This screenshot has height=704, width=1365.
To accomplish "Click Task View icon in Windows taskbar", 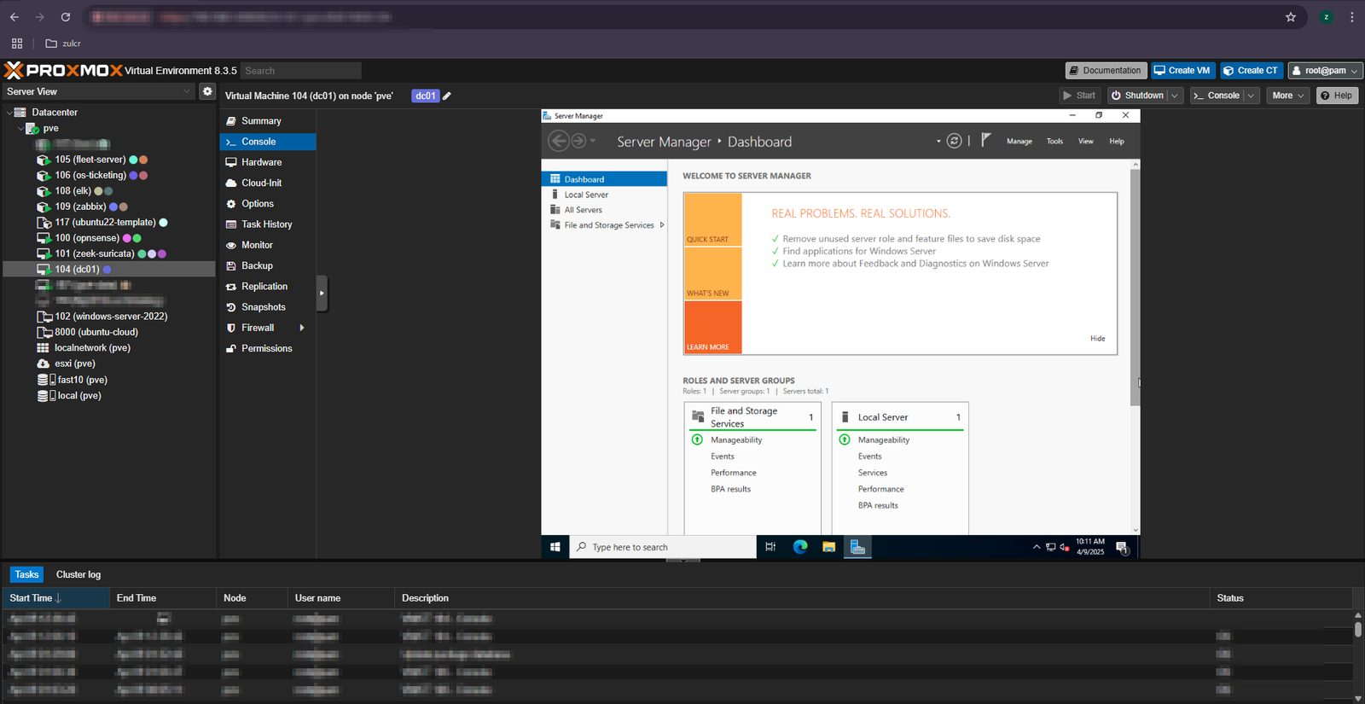I will (770, 547).
